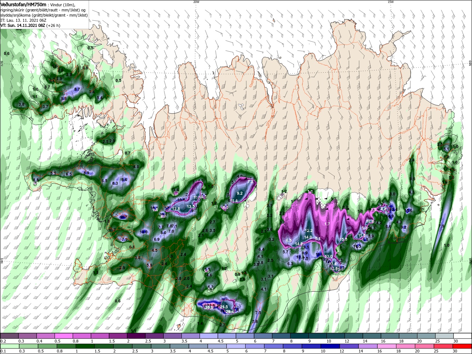Click the '6.4' precipitation value
The height and width of the screenshot is (354, 472).
point(261,250)
